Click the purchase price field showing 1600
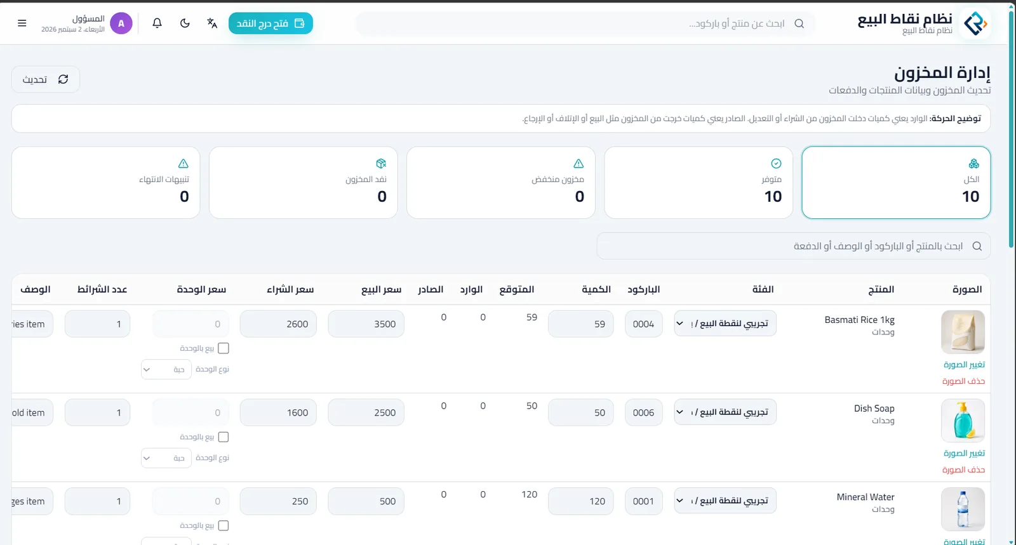This screenshot has height=545, width=1016. 278,413
